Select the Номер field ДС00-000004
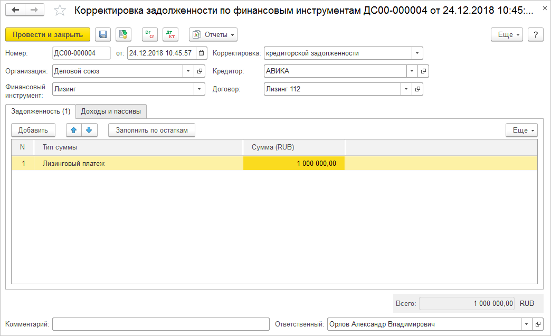This screenshot has width=551, height=336. point(81,53)
